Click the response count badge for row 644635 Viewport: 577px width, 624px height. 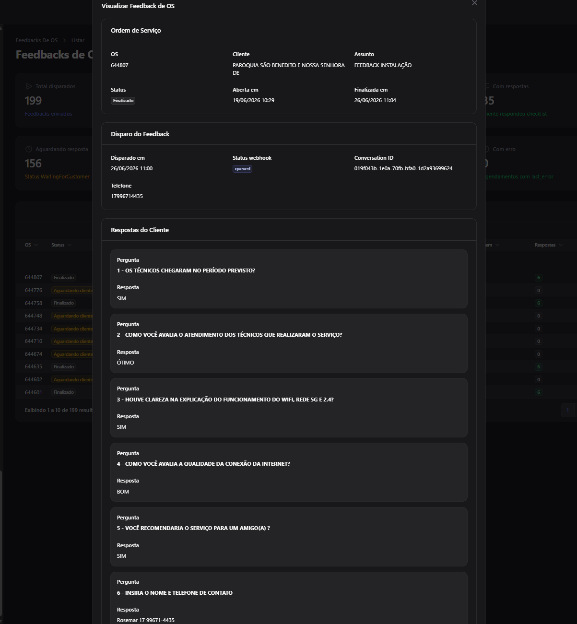click(x=539, y=367)
